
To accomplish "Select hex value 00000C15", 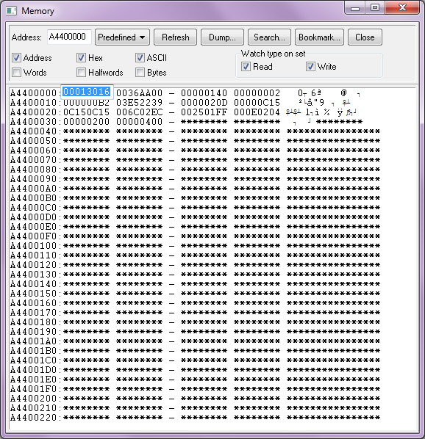I will click(257, 103).
